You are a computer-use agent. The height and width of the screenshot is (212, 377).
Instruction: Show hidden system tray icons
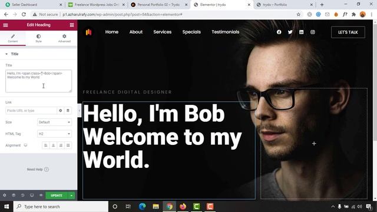pyautogui.click(x=333, y=207)
